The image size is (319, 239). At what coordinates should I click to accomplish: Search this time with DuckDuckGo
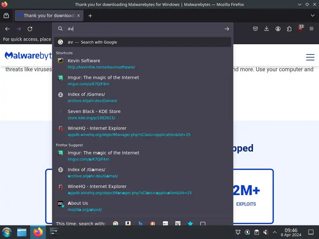153,223
